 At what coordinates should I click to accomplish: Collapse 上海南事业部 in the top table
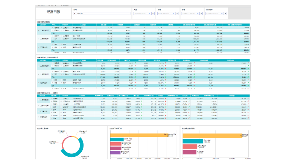point(38,30)
